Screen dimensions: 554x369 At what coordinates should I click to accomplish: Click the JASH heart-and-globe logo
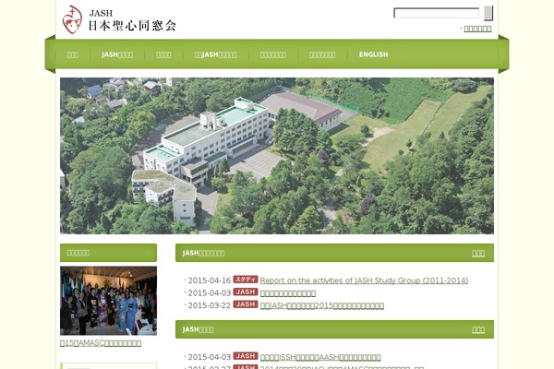pyautogui.click(x=72, y=19)
